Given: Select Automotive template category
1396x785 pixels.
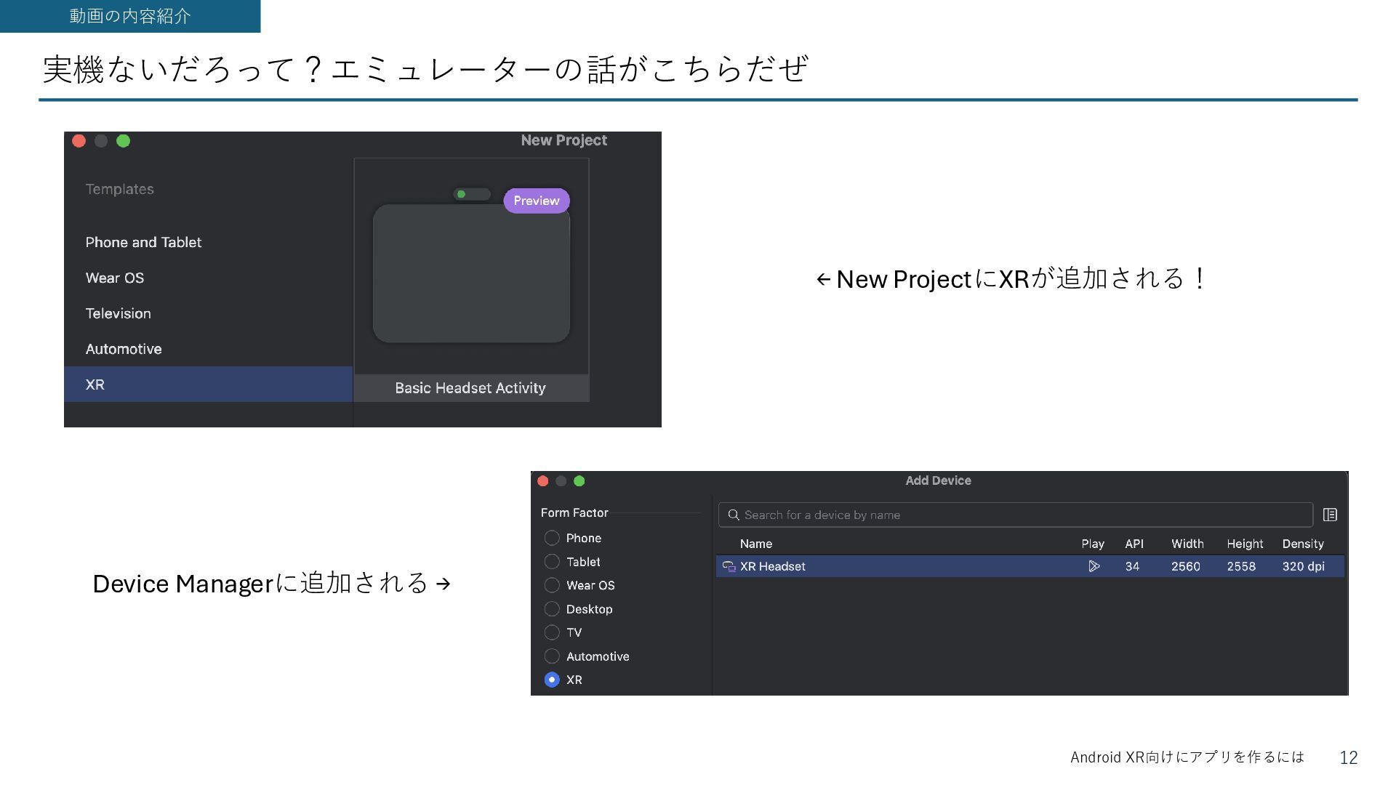Looking at the screenshot, I should pos(124,349).
